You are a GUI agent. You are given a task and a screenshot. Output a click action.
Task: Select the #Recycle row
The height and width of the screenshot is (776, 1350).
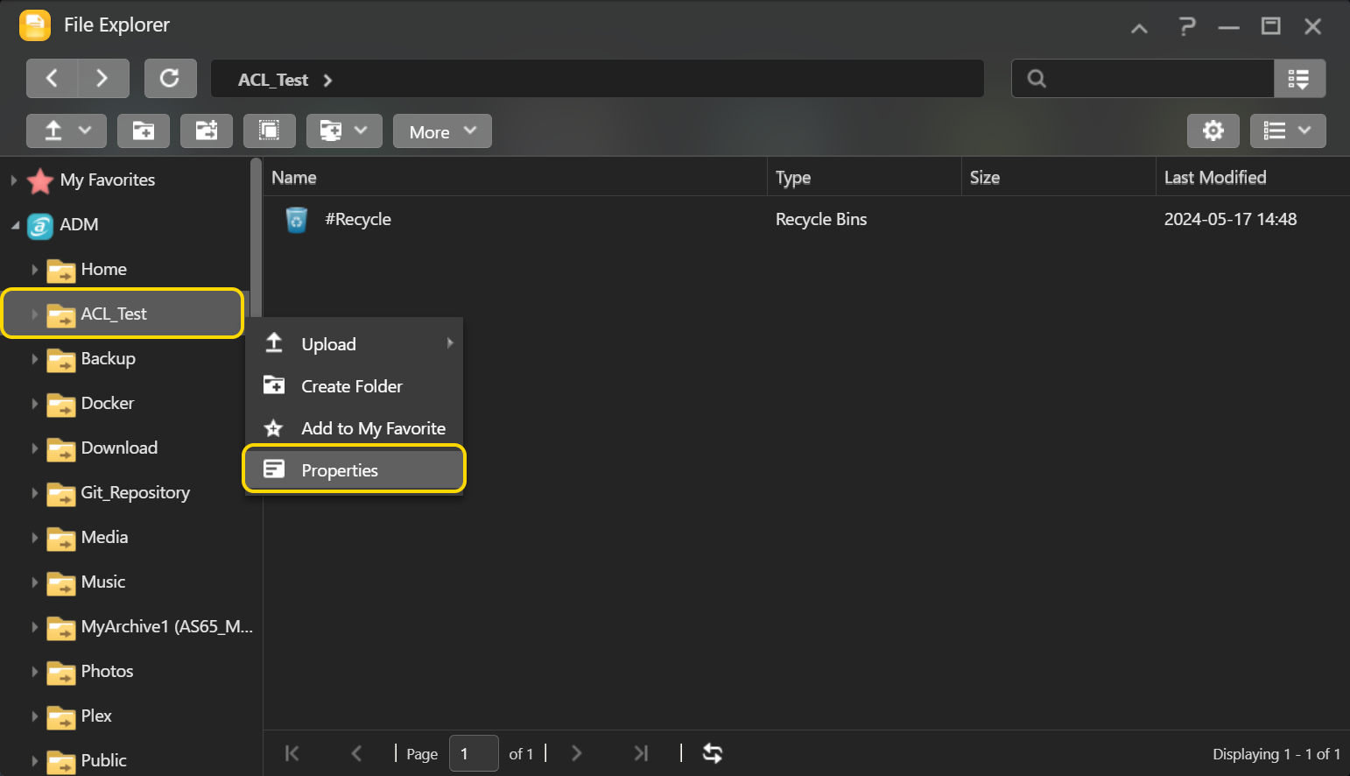coord(805,220)
